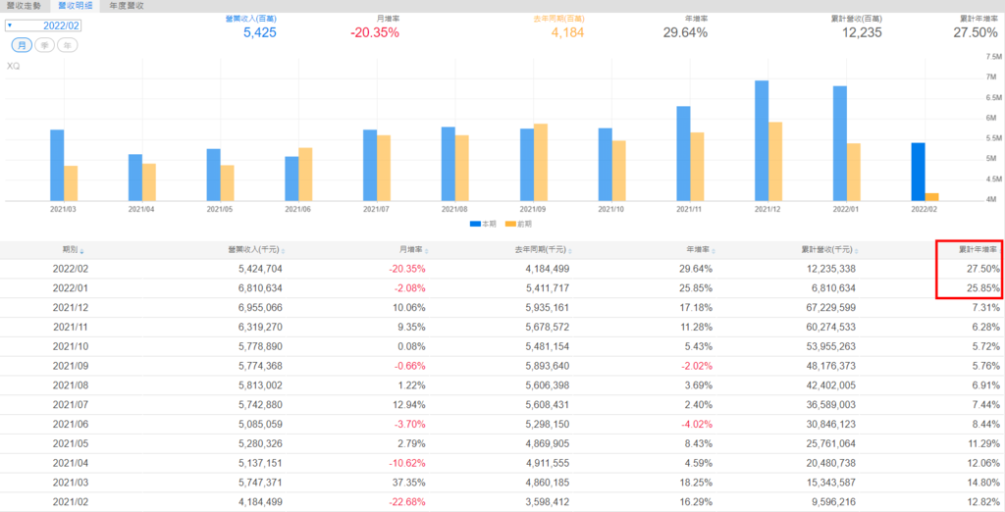The width and height of the screenshot is (1005, 512).
Task: Click the 月增率 table column header text
Action: [x=411, y=250]
